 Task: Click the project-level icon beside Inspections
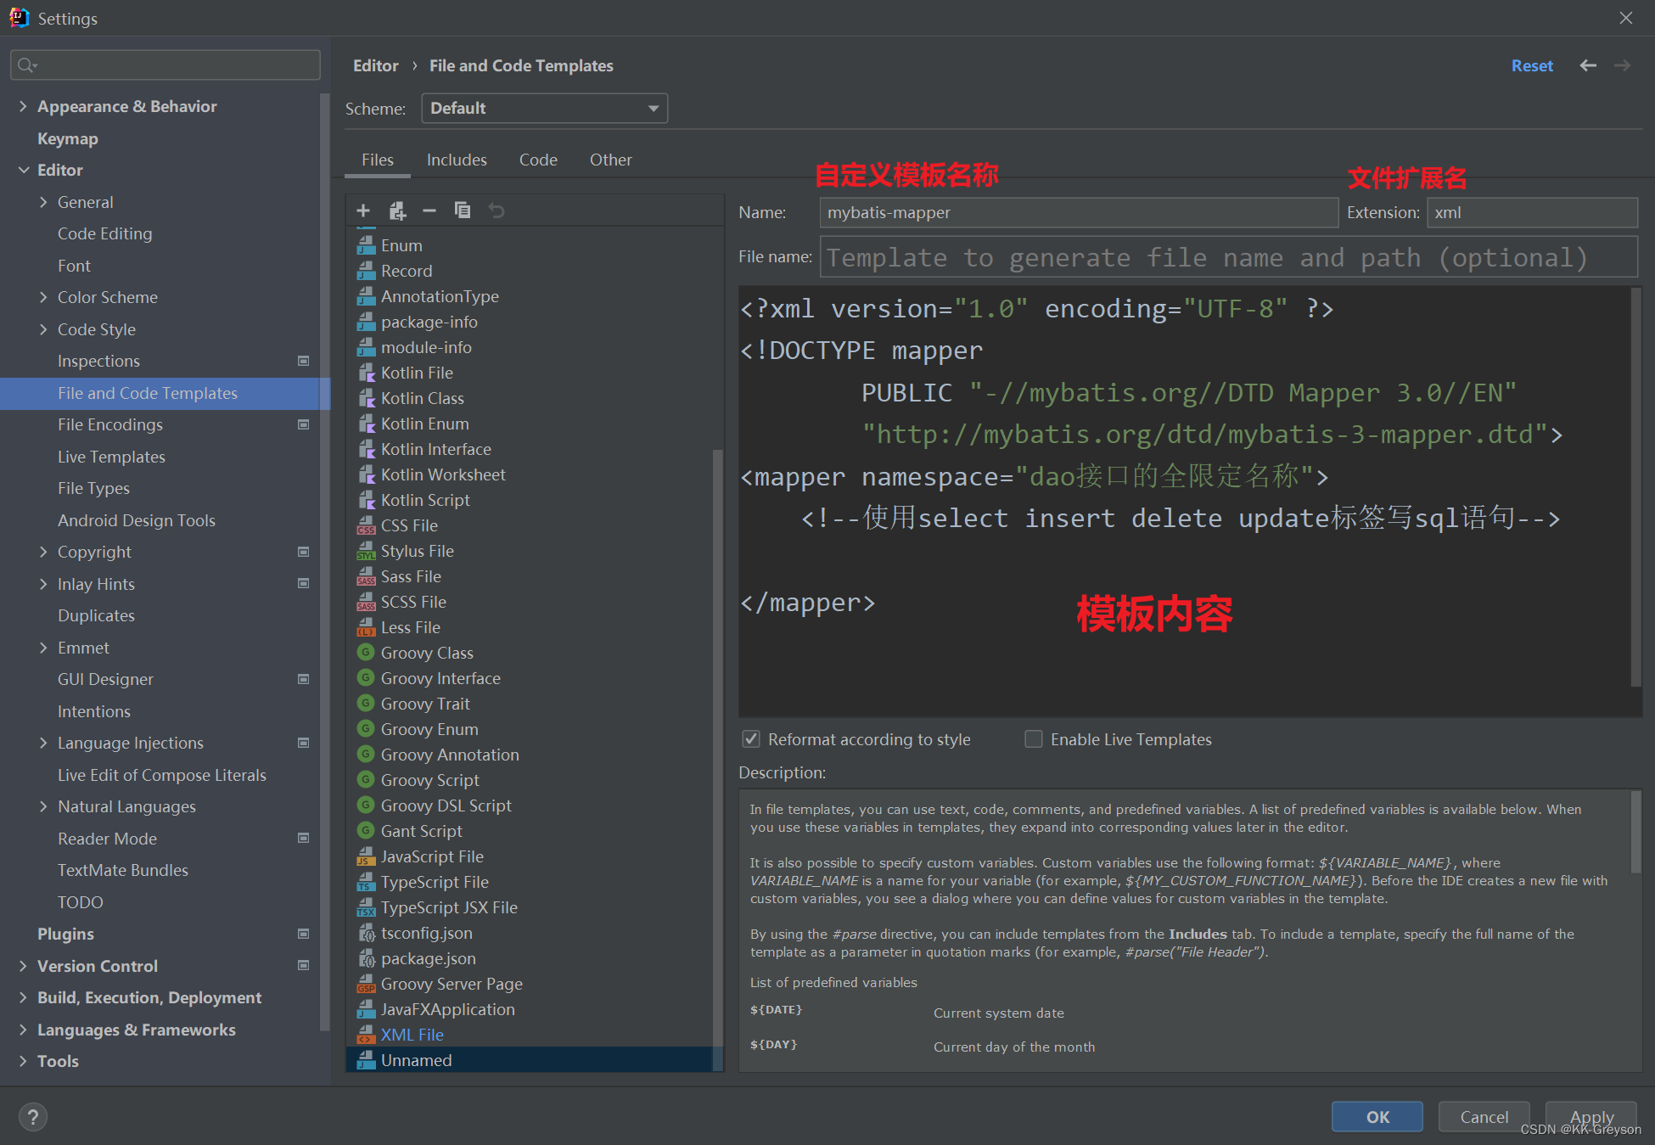303,361
